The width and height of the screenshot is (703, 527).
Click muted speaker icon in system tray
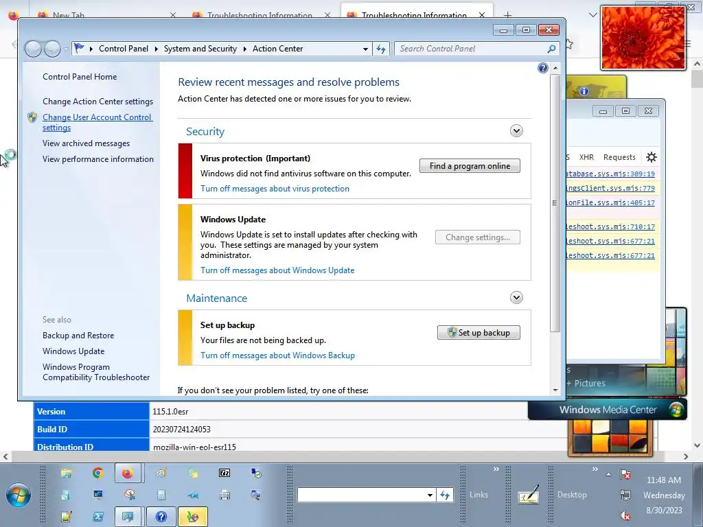point(625,516)
